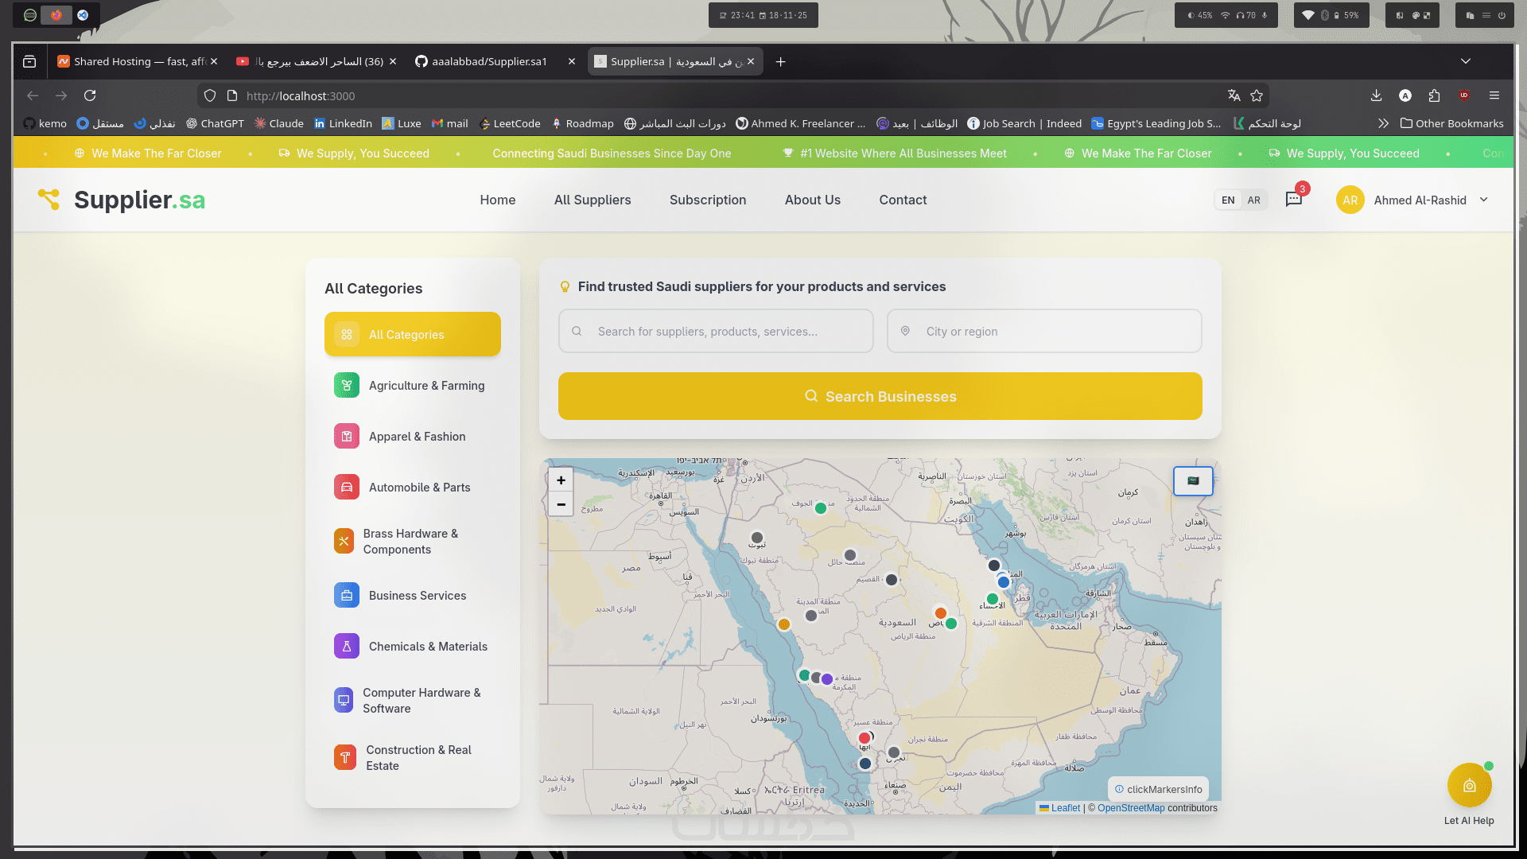Viewport: 1527px width, 859px height.
Task: Switch to the aaalabbad/Supplier.sa1 GitHub tab
Action: 488,61
